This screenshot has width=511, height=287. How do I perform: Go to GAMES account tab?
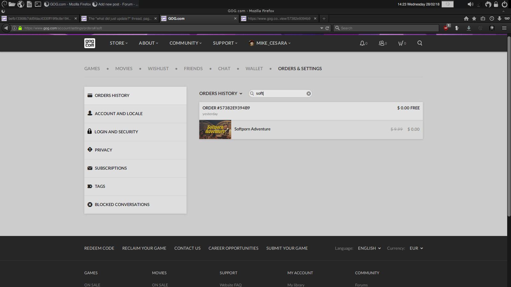[x=92, y=69]
